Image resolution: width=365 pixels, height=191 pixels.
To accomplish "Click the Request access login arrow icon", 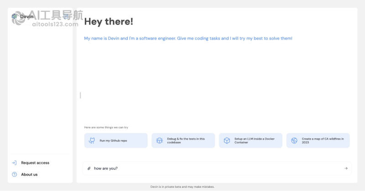I will (x=14, y=163).
